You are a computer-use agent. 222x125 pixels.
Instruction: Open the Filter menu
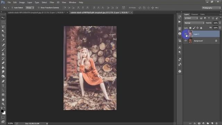tap(52, 2)
